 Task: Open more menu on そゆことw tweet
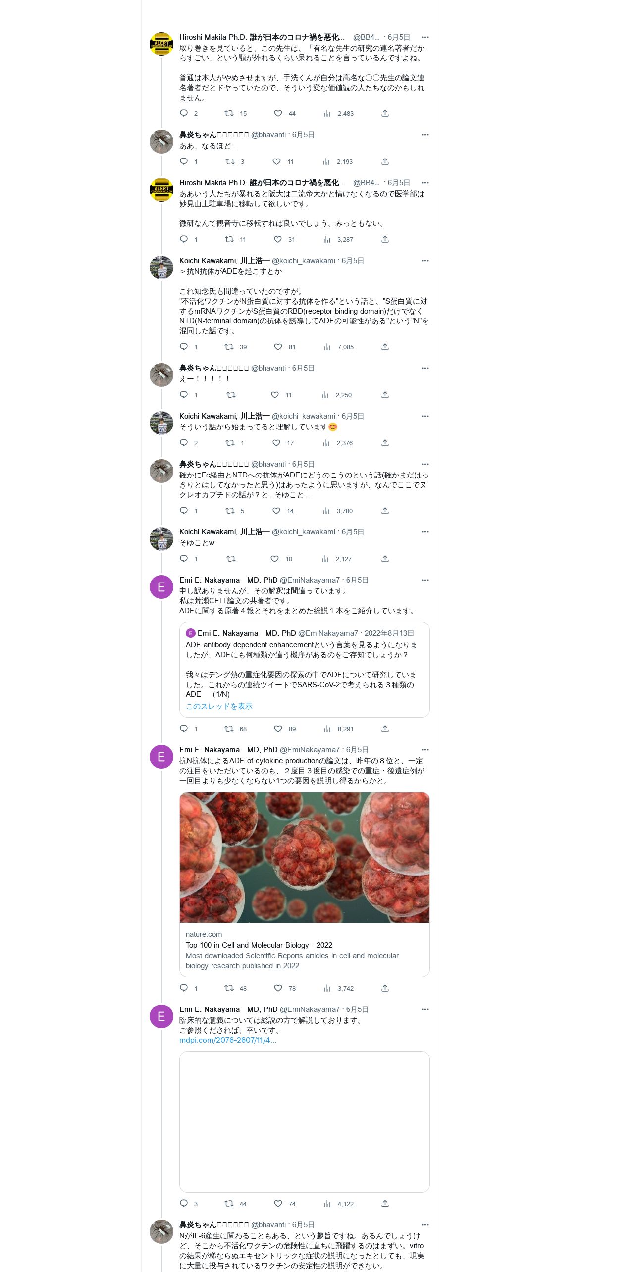point(425,532)
